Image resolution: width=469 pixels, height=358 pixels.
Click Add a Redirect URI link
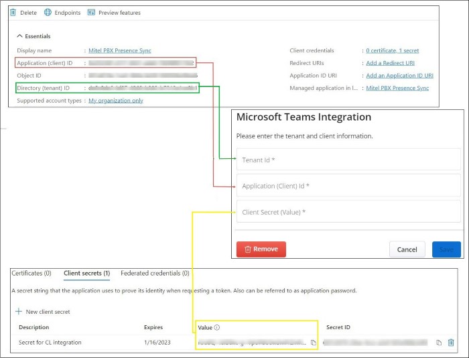pos(391,63)
